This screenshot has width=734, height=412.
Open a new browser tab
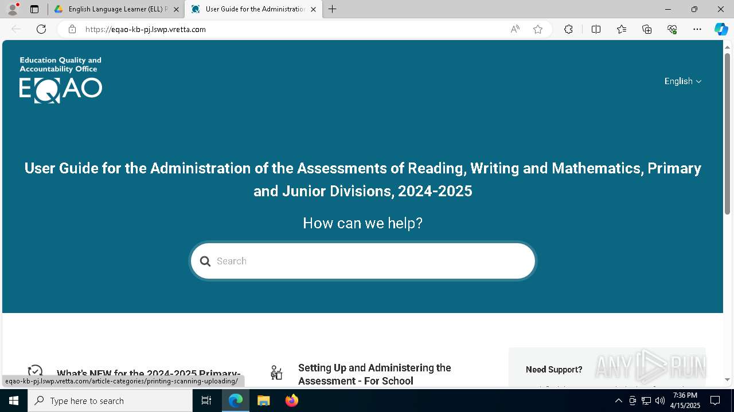(333, 9)
